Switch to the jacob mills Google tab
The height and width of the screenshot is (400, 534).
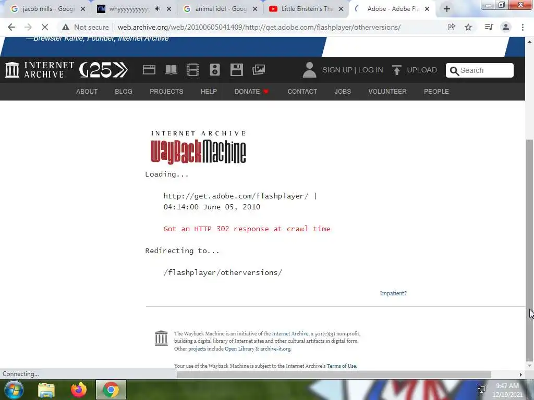(x=47, y=9)
